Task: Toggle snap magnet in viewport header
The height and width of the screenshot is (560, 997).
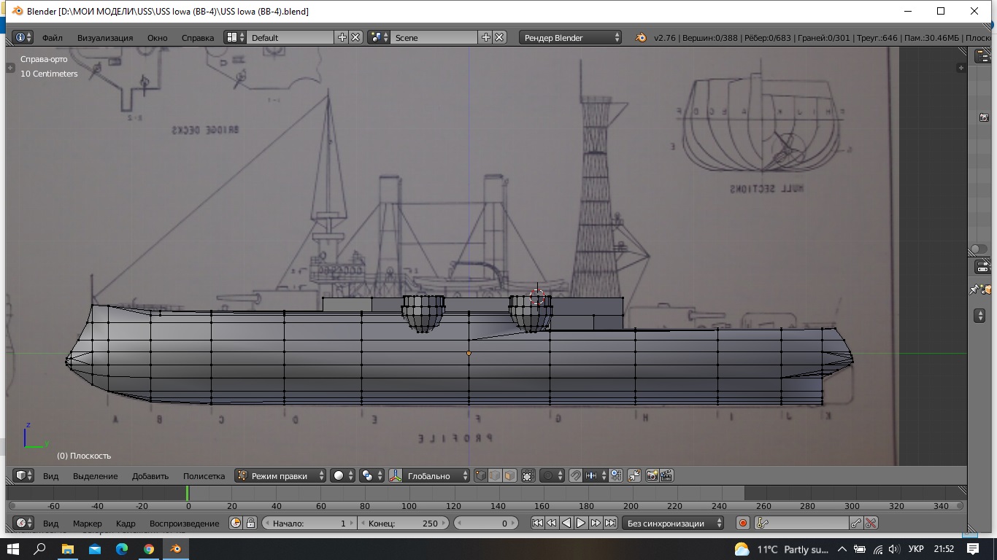Action: 575,476
